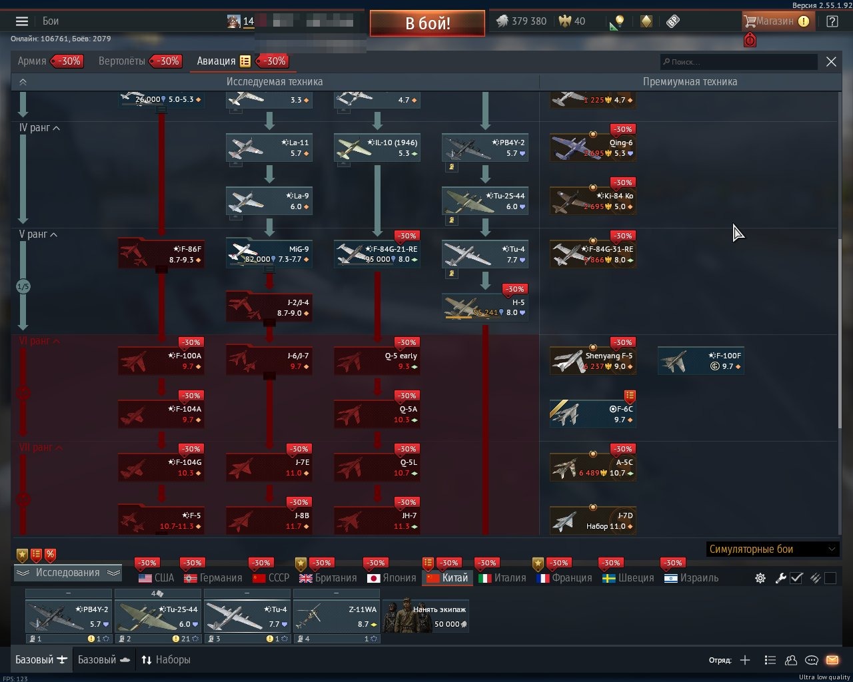Select the H-5 bomber card

click(x=485, y=307)
